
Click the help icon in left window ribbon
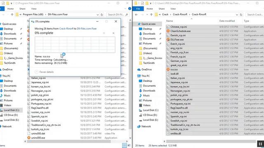click(130, 9)
